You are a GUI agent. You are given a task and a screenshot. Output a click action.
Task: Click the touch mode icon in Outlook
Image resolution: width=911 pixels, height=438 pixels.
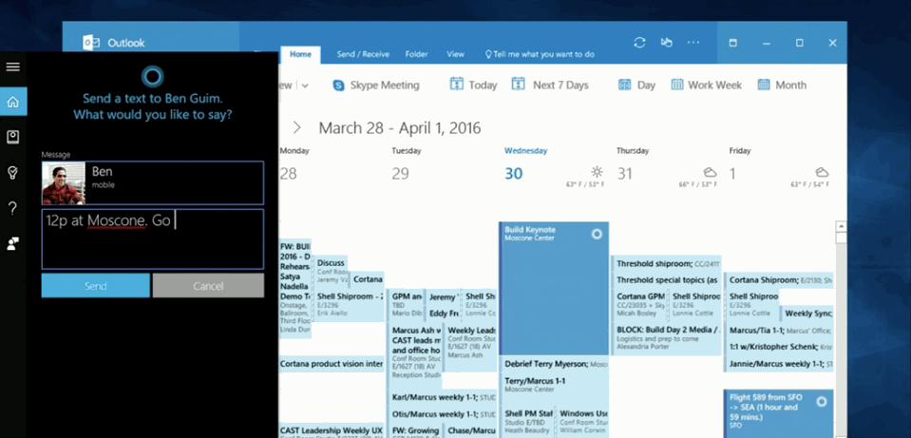point(667,43)
